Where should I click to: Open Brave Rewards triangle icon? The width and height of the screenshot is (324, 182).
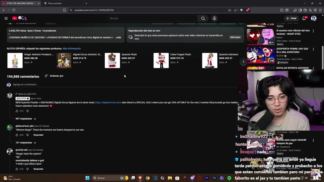pos(247,10)
